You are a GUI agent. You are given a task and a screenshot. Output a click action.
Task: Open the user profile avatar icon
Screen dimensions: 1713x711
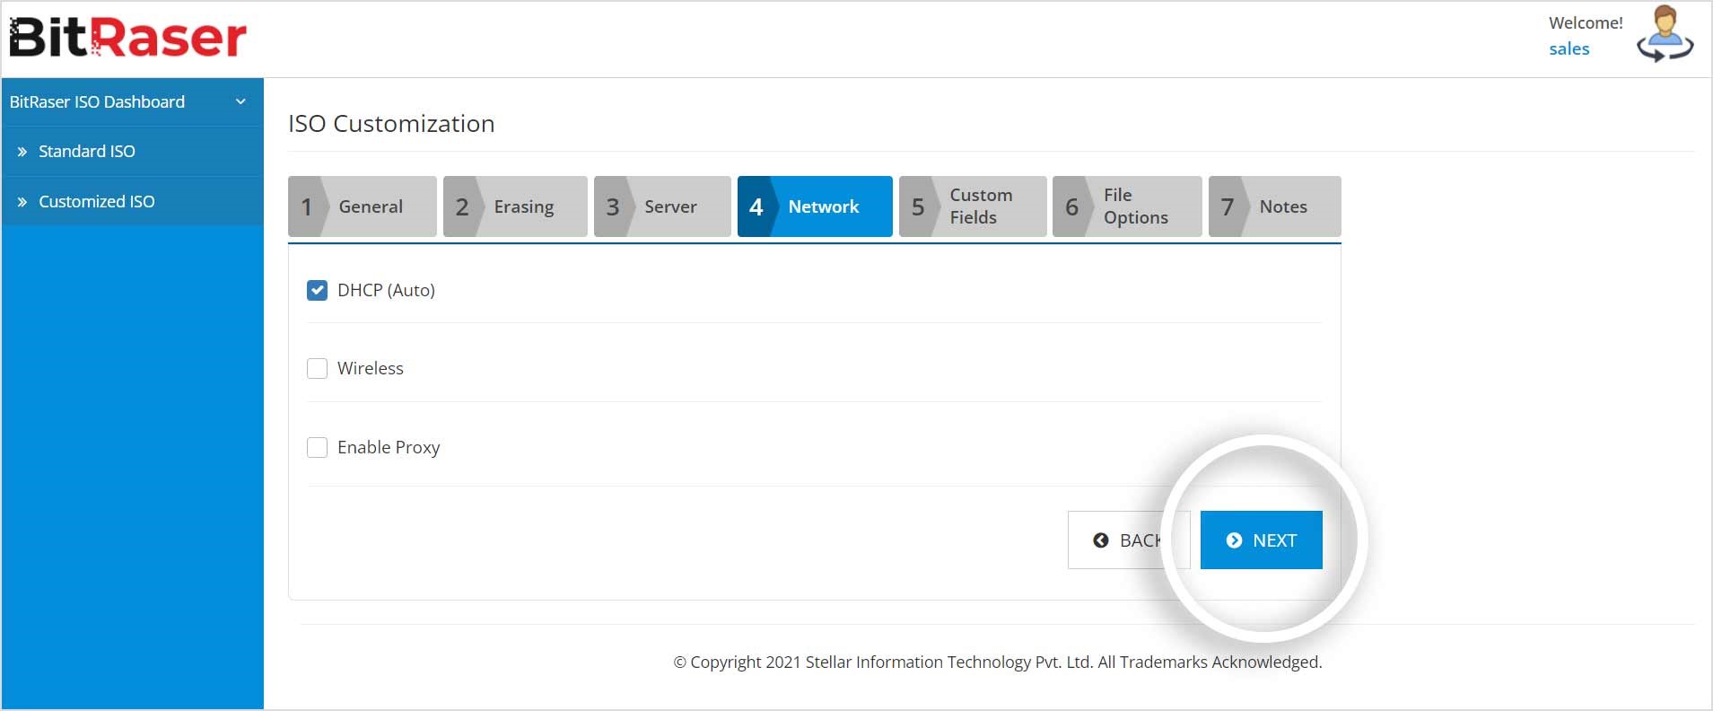1665,33
